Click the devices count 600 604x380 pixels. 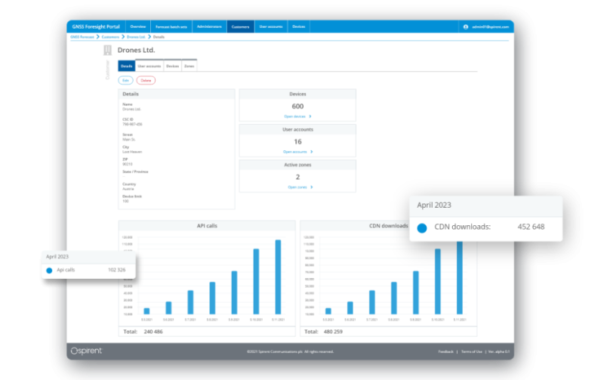point(297,107)
